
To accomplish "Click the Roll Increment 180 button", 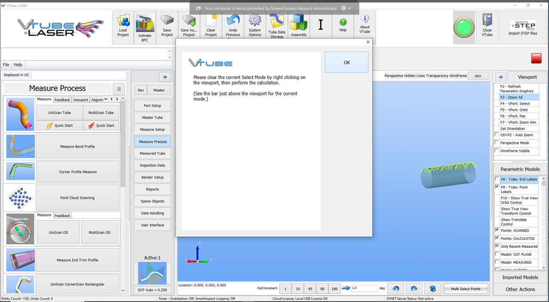I will tap(335, 289).
